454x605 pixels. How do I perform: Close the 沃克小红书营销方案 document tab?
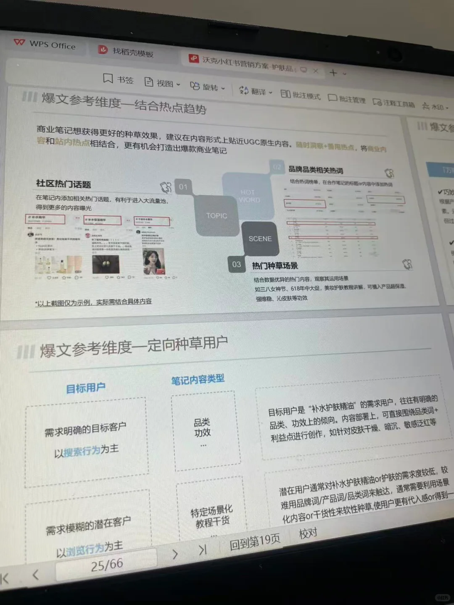coord(316,71)
